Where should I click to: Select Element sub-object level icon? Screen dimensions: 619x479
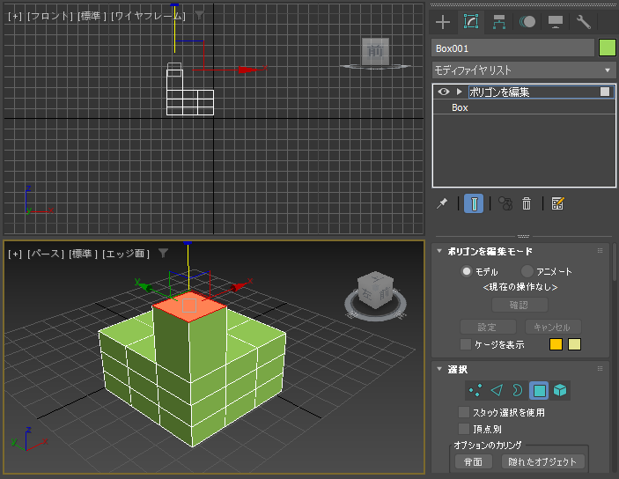pos(560,391)
